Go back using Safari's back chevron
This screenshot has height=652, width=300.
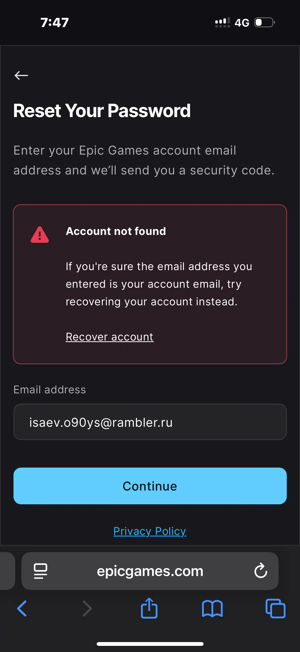coord(22,608)
